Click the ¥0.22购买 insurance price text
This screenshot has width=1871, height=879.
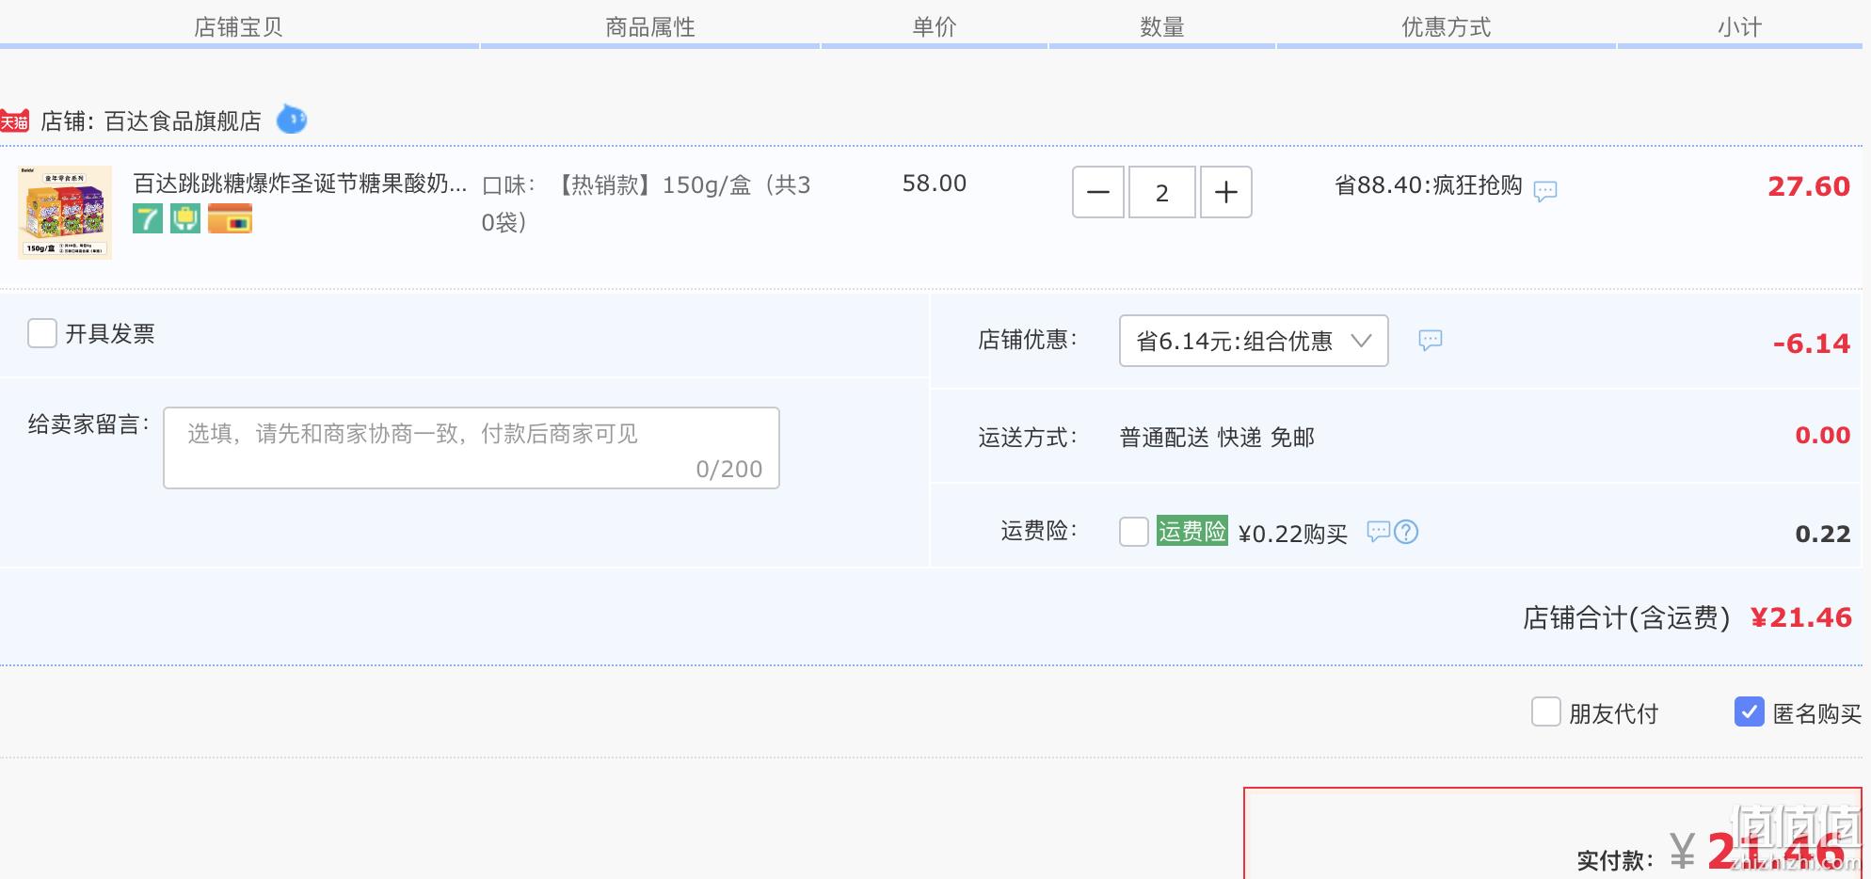(x=1293, y=535)
